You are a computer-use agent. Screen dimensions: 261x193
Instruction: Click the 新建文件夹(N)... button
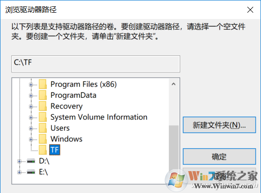219,125
